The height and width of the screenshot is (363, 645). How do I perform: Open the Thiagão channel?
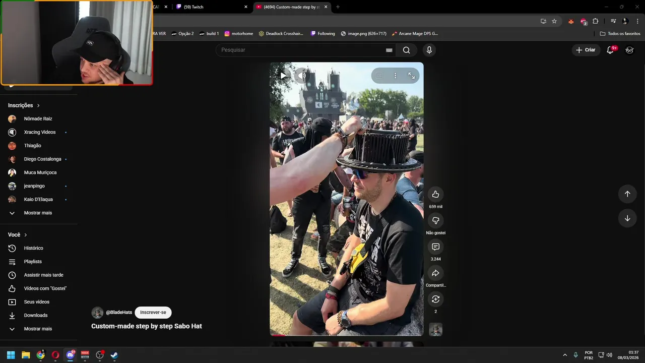[x=38, y=146]
